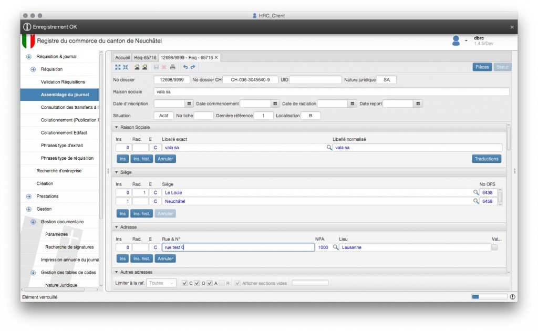The width and height of the screenshot is (538, 331).
Task: Click the red X delete toolbar icon
Action: coord(164,67)
